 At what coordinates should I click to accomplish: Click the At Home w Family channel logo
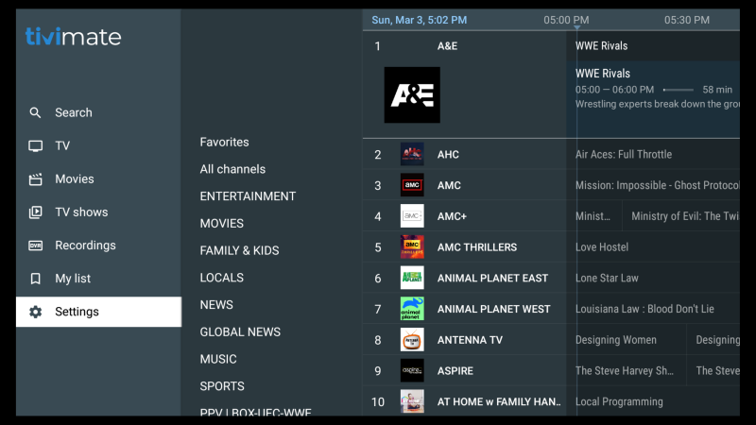pos(412,401)
